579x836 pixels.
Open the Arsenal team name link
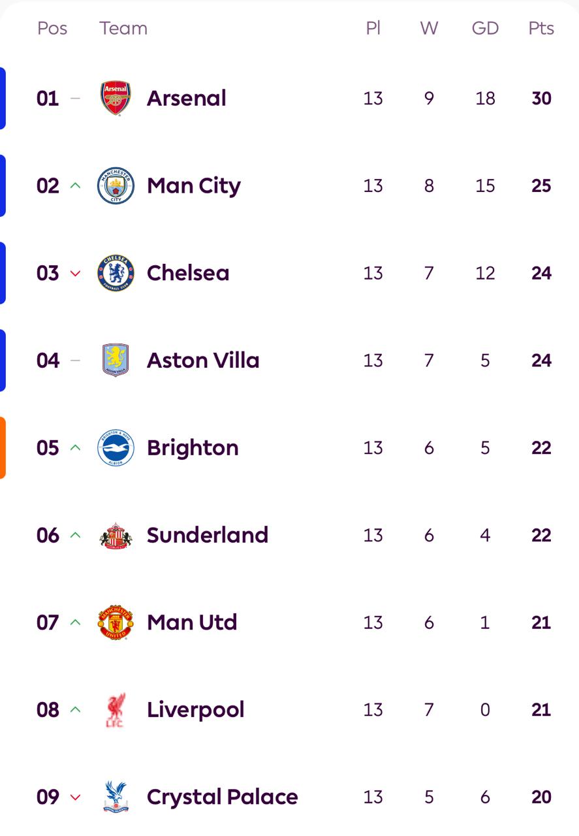(x=186, y=99)
